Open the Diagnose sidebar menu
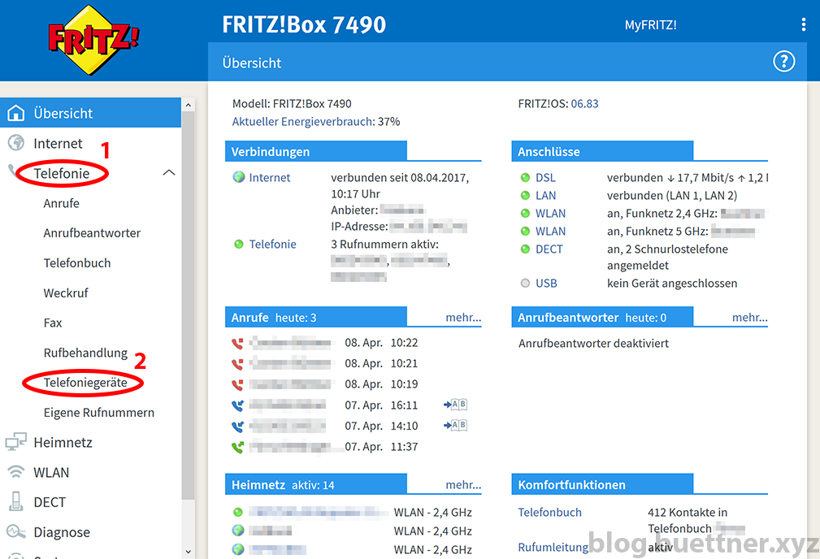The image size is (820, 559). [x=62, y=532]
